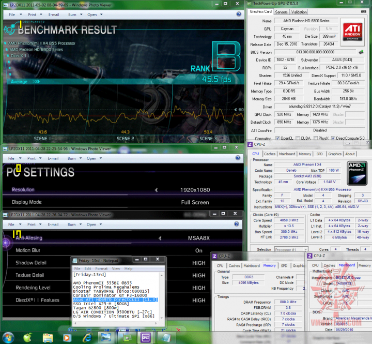Click the ATI Radeon logo in GPU-Z
The height and width of the screenshot is (344, 372).
pyautogui.click(x=352, y=32)
